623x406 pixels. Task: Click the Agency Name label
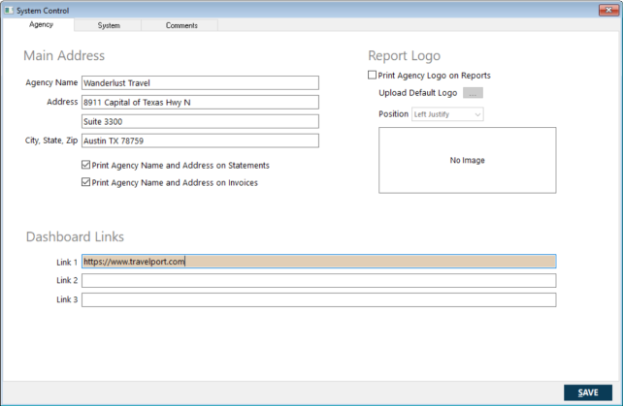pos(51,82)
